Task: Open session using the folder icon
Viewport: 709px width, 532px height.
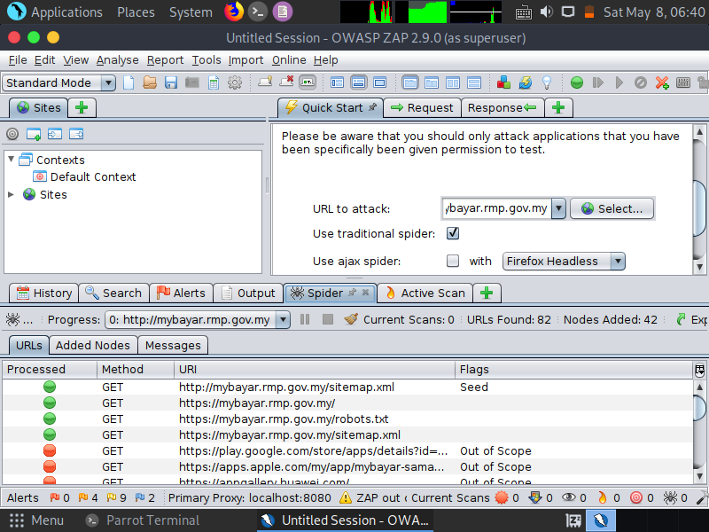Action: (x=150, y=82)
